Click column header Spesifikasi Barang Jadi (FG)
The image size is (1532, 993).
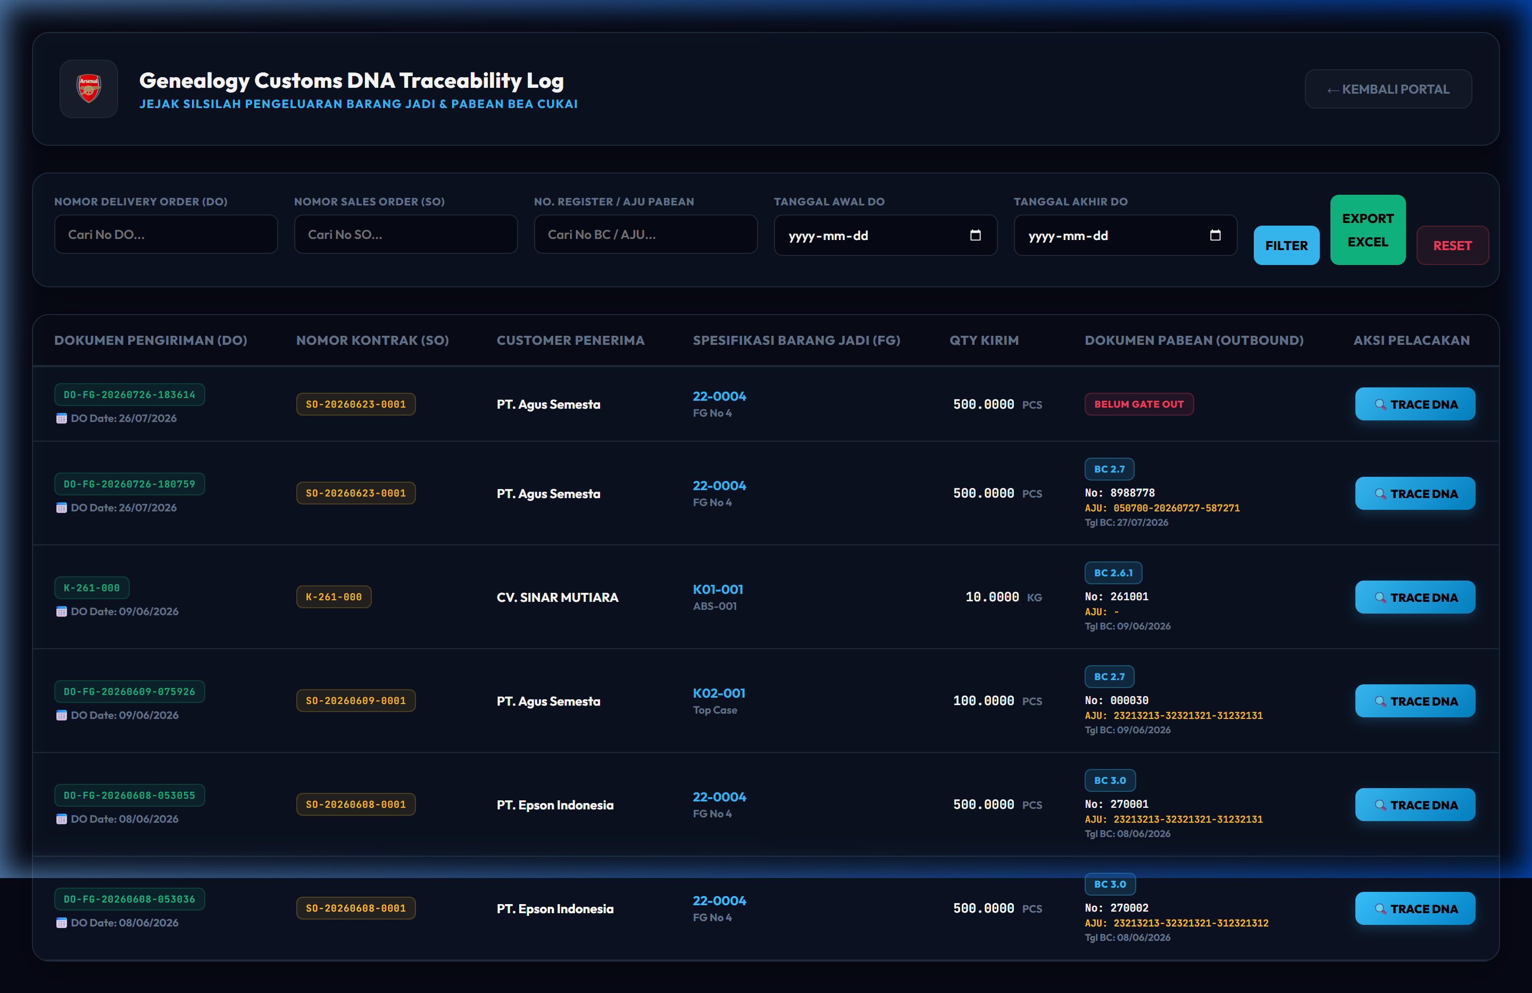(x=796, y=340)
